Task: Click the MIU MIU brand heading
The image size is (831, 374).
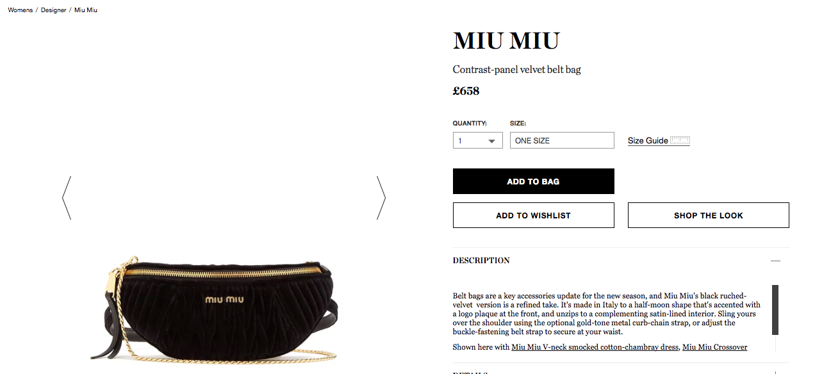Action: click(506, 41)
